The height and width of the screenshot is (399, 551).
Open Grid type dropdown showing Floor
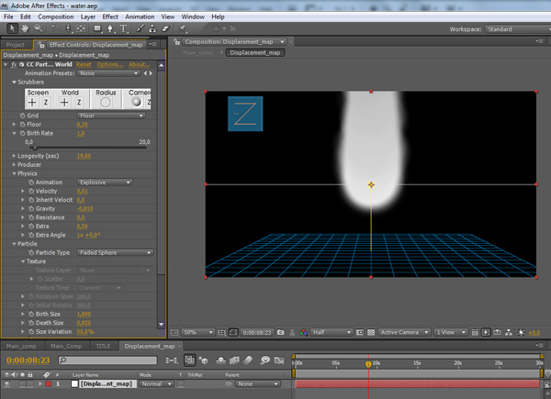click(111, 116)
